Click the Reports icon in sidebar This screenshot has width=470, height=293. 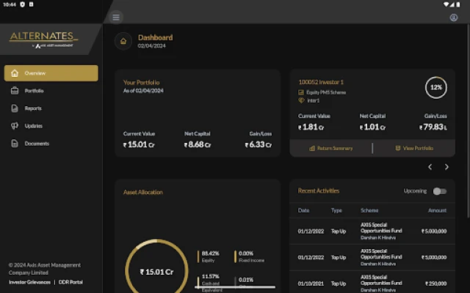click(15, 108)
